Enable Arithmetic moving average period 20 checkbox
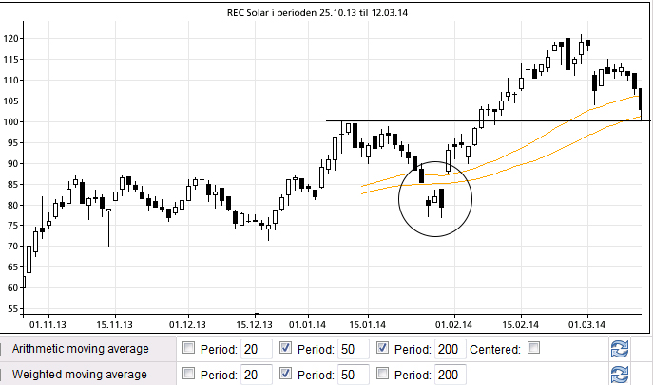This screenshot has height=385, width=653. point(188,349)
